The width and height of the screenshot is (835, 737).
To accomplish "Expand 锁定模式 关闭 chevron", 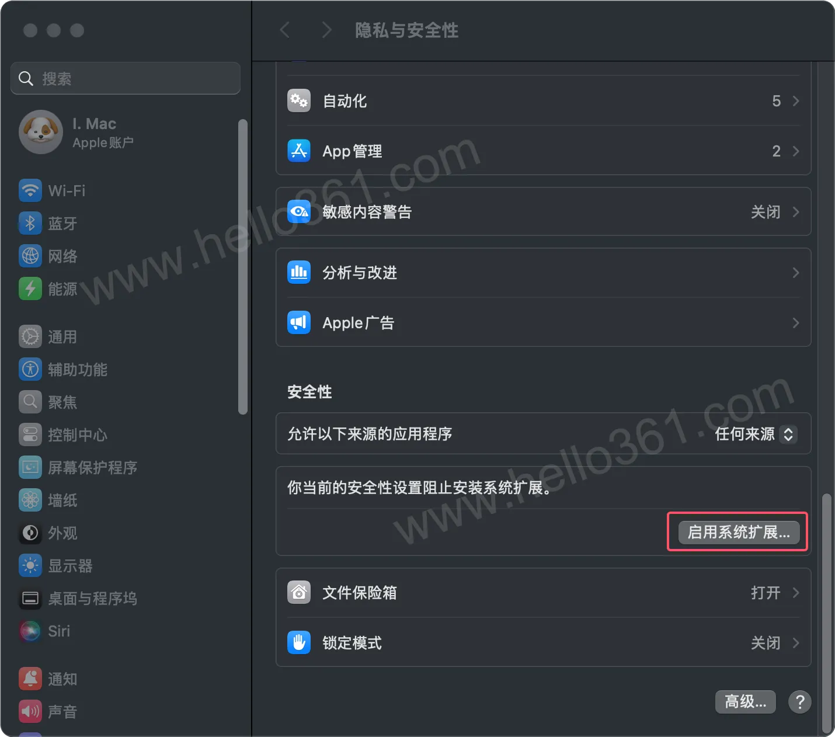I will click(x=796, y=643).
